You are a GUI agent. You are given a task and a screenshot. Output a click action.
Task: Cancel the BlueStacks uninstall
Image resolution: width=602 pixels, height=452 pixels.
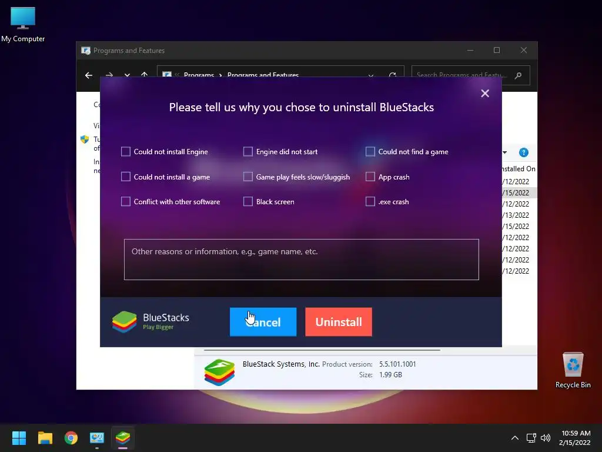point(263,322)
